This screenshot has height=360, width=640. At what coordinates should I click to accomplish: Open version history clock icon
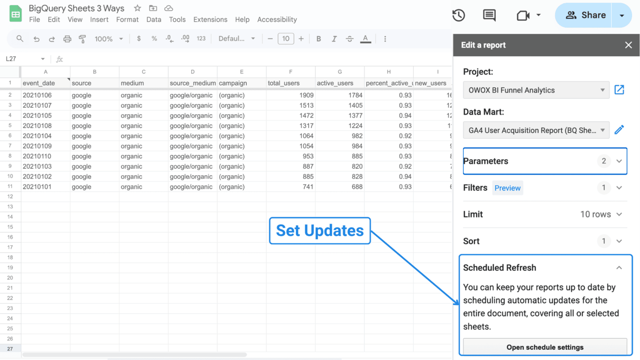[x=459, y=15]
